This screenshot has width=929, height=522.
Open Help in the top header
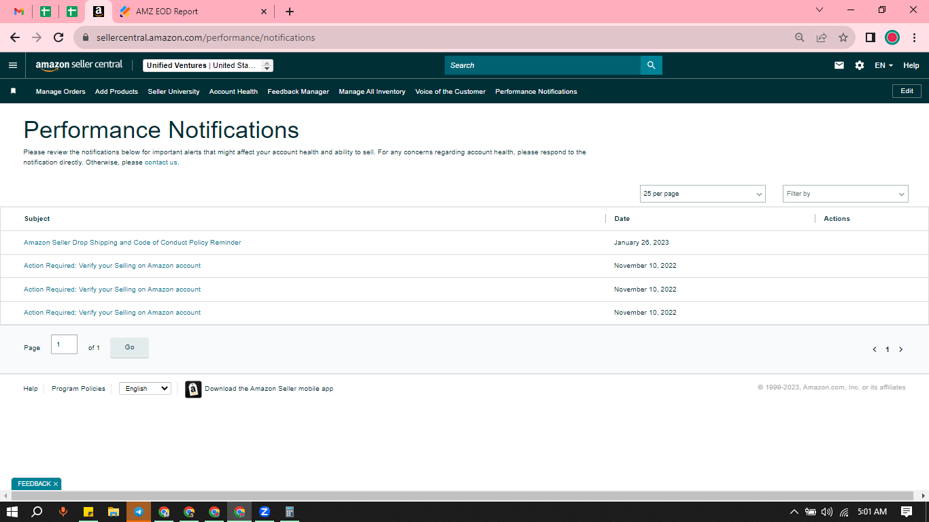click(911, 65)
